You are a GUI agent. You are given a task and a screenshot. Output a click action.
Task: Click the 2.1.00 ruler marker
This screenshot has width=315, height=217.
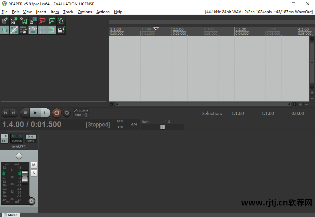pyautogui.click(x=178, y=29)
